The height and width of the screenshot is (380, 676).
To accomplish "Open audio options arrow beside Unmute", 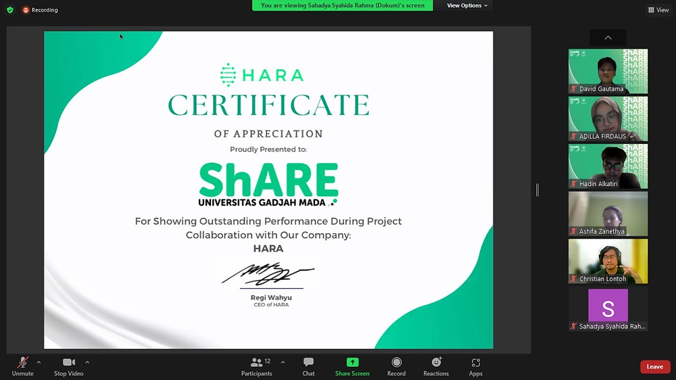I will pyautogui.click(x=39, y=362).
